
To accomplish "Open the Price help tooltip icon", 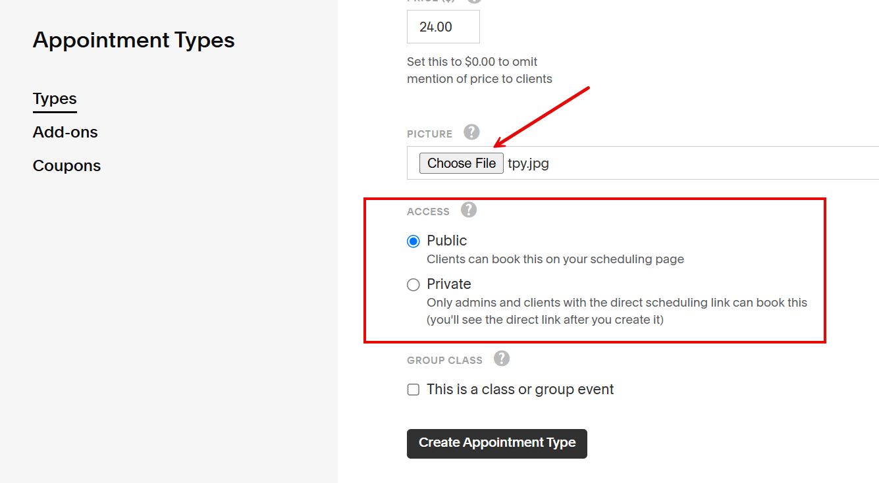I will (474, 2).
